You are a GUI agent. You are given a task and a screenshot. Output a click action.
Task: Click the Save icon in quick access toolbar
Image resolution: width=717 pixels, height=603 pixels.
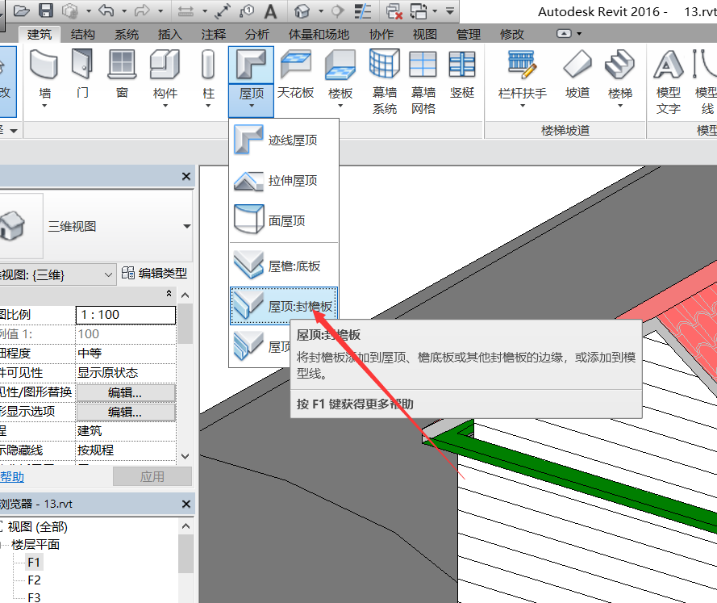[46, 11]
